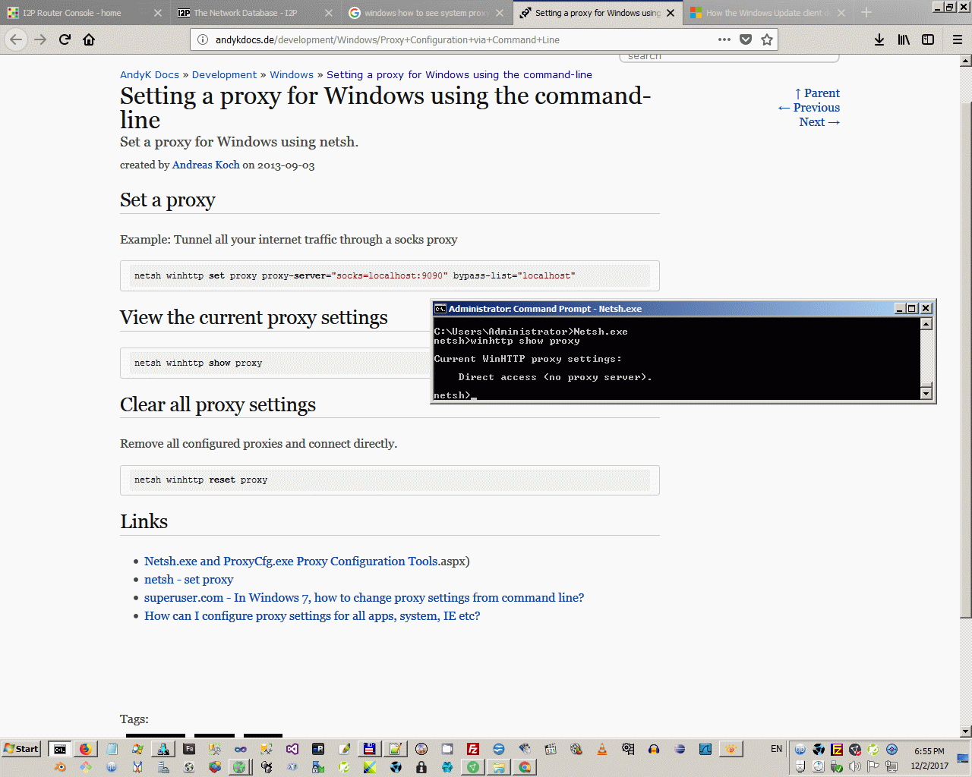Screen dimensions: 972x777
Task: Show site information for andykdocs.de
Action: 203,39
